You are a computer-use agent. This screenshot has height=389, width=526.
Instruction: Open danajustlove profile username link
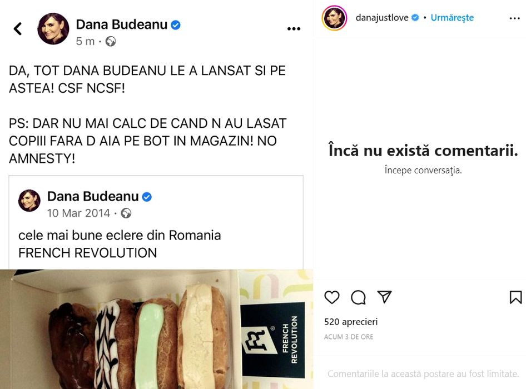(382, 17)
